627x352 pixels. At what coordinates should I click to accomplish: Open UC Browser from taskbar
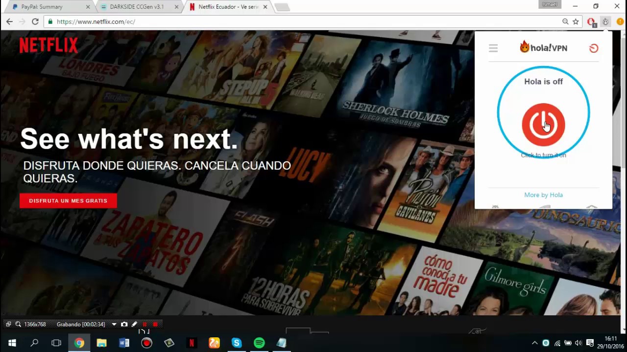pyautogui.click(x=214, y=343)
